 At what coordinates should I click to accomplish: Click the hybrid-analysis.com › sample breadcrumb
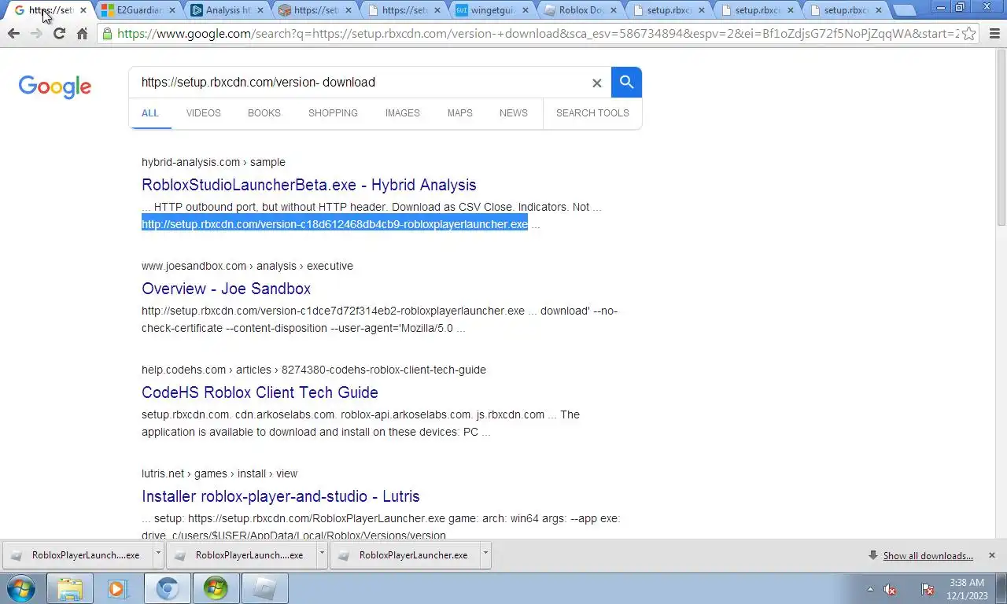[213, 162]
